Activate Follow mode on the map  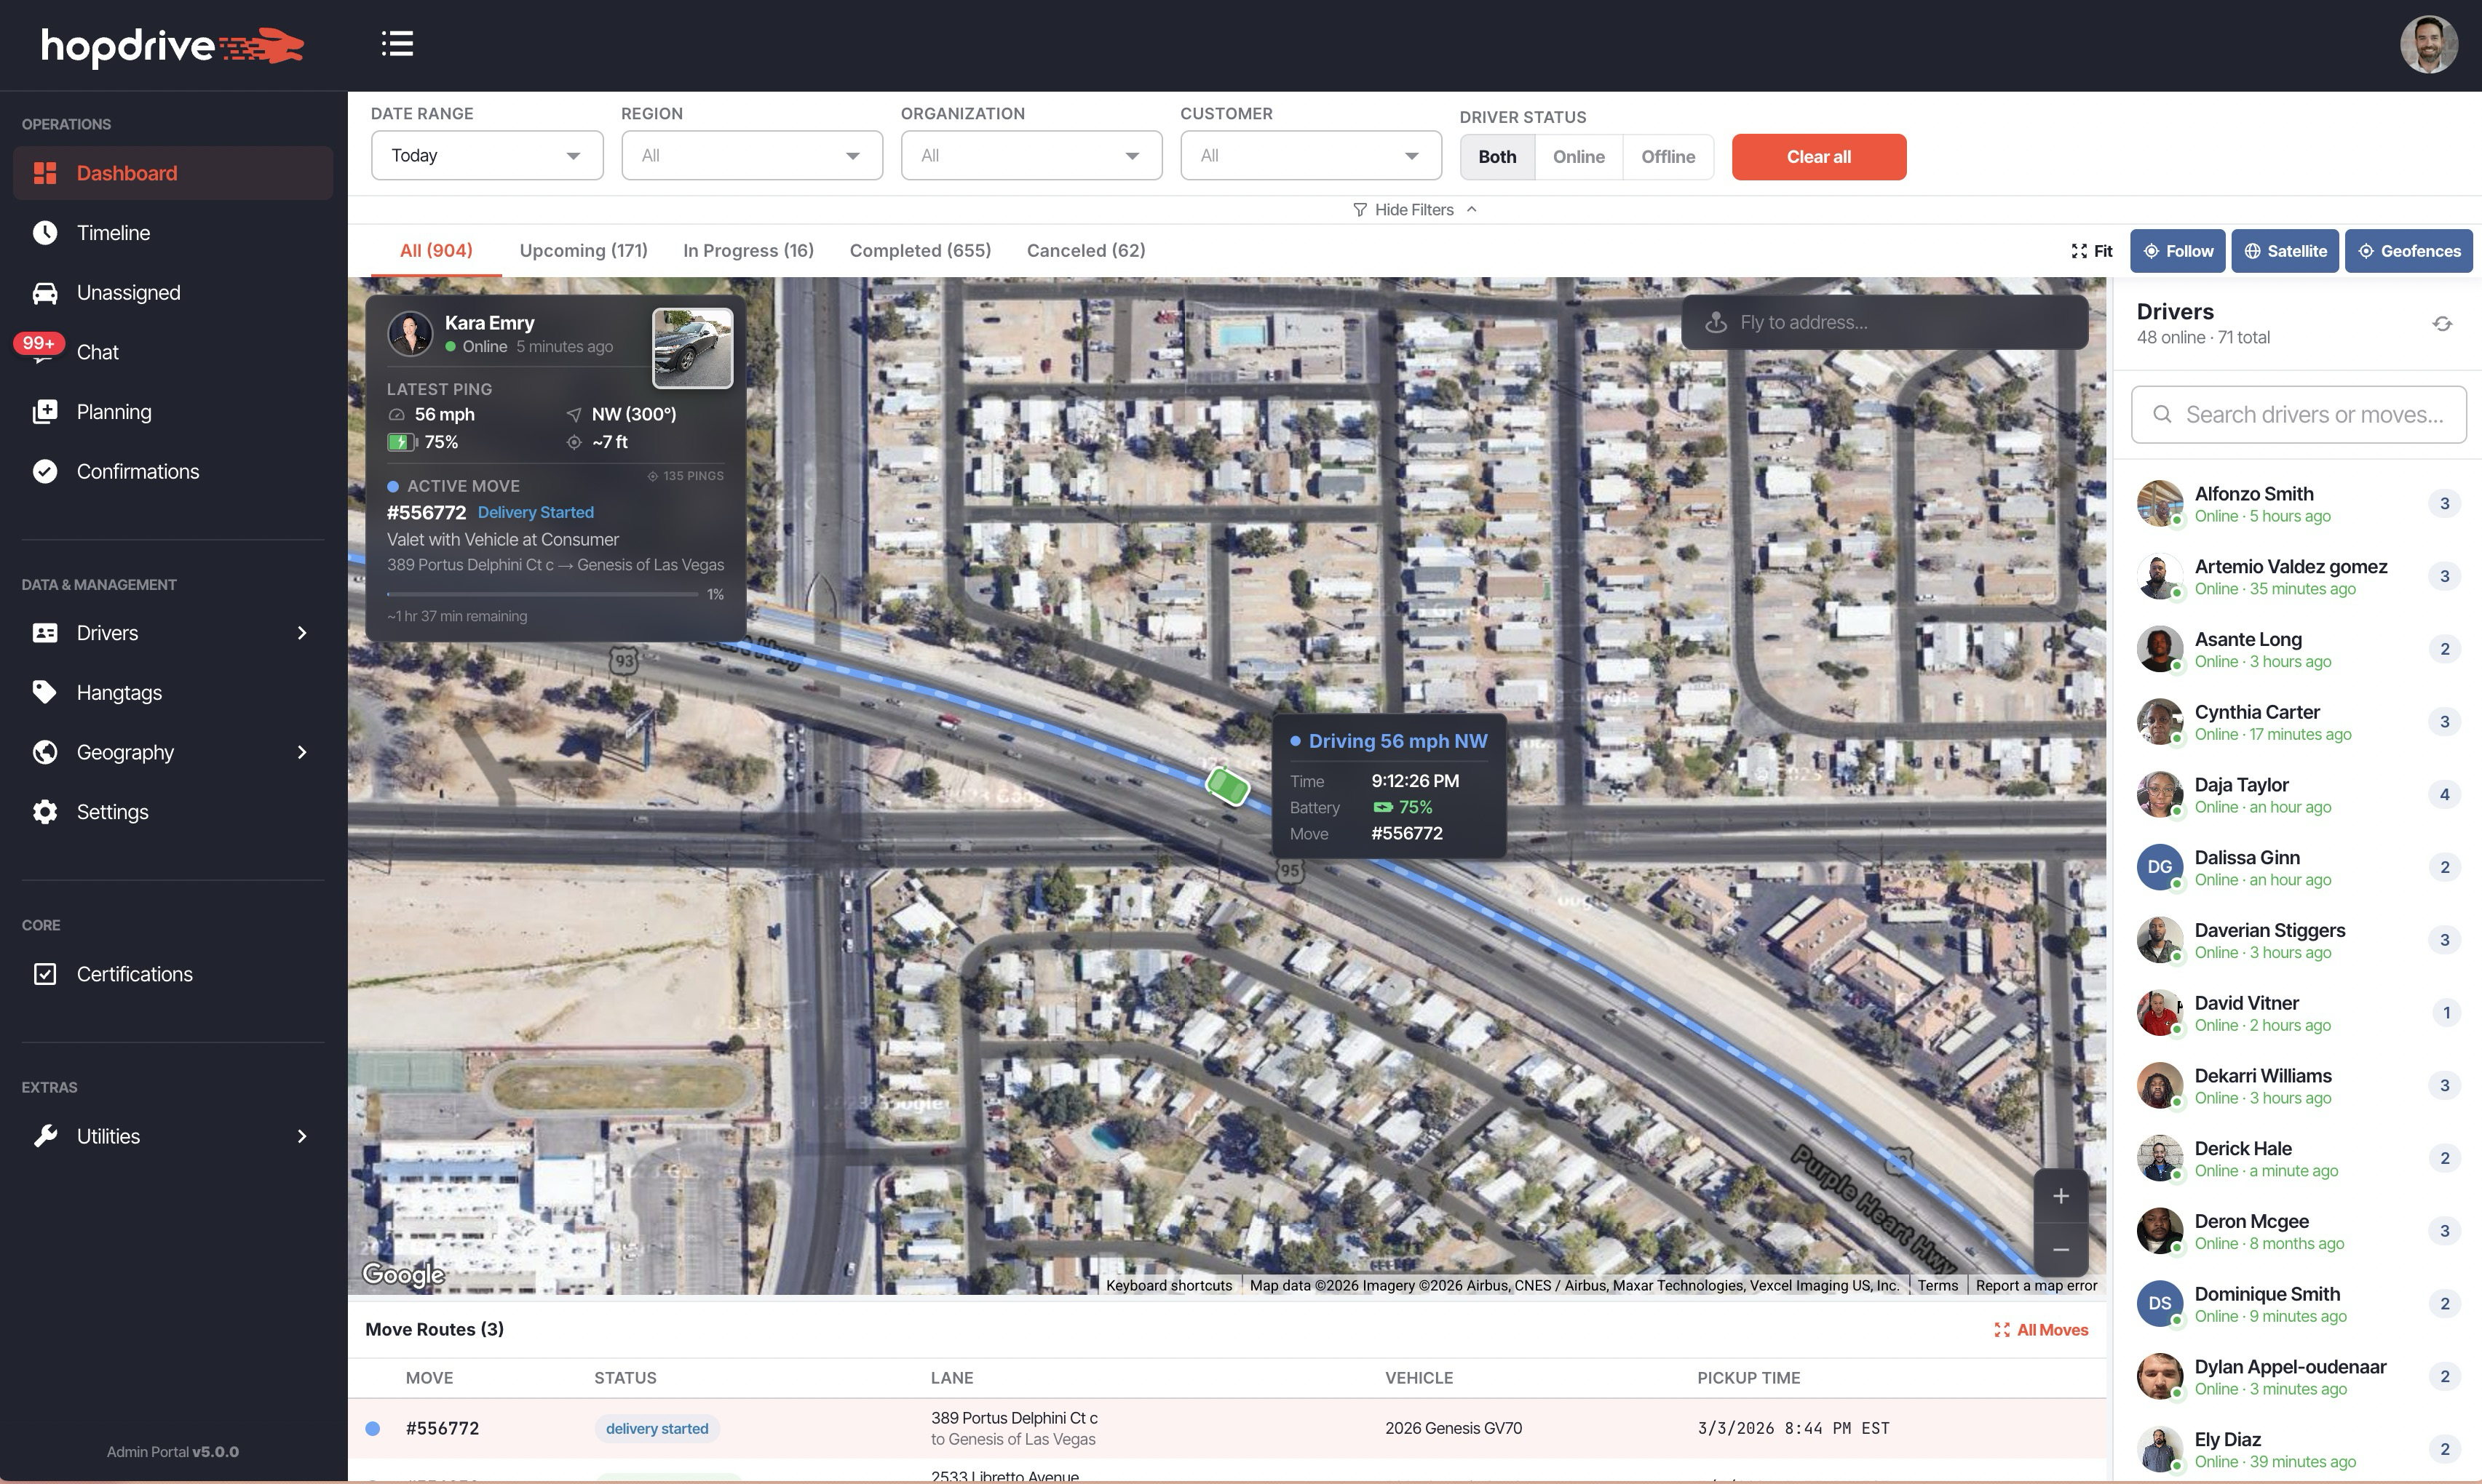[2178, 250]
